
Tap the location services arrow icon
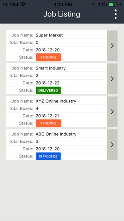tap(93, 4)
